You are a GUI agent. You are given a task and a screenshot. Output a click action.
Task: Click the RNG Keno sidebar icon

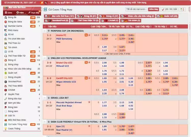click(x=6, y=30)
